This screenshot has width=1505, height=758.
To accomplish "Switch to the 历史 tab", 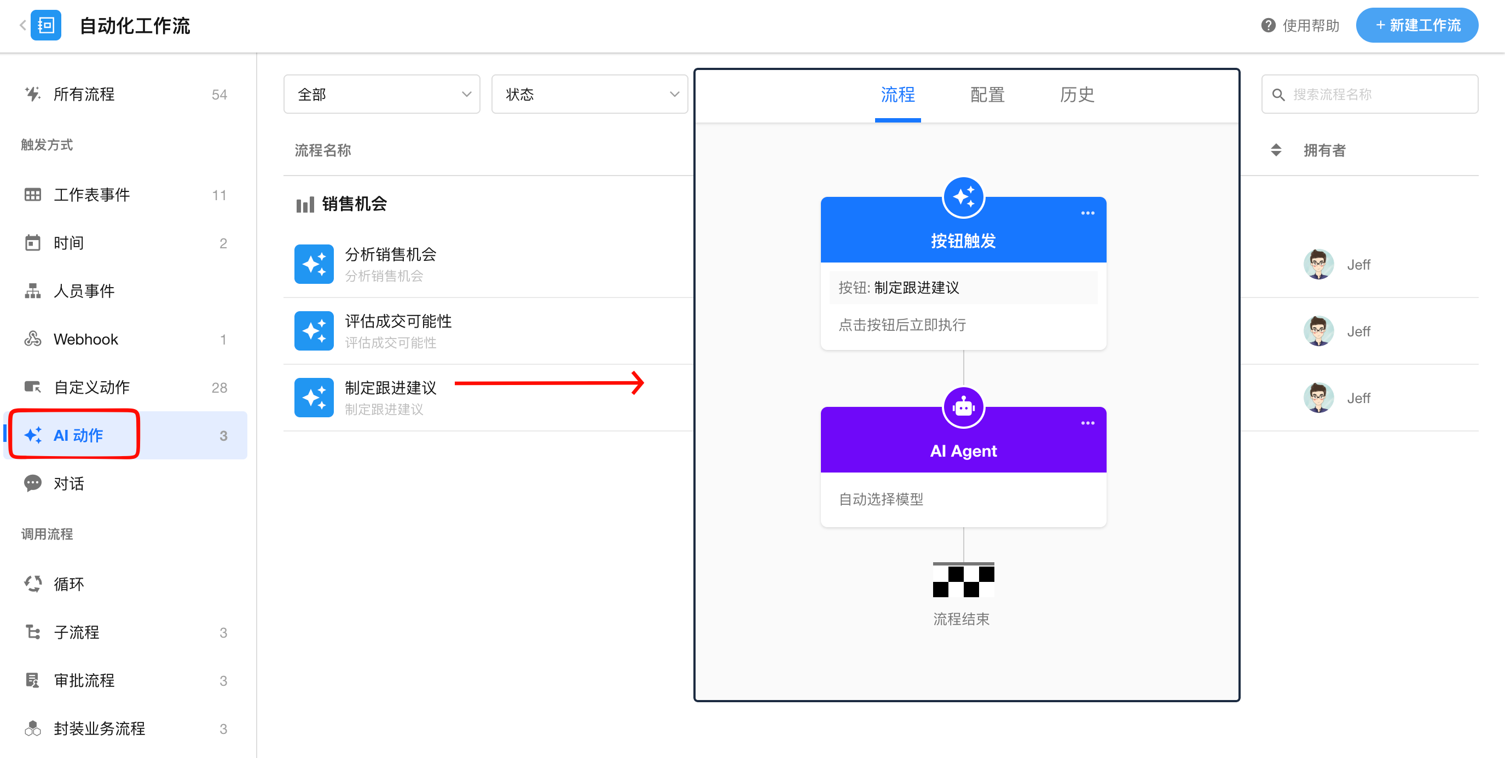I will pyautogui.click(x=1076, y=95).
